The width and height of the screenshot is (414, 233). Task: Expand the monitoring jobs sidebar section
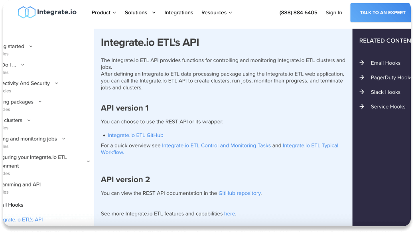[63, 139]
